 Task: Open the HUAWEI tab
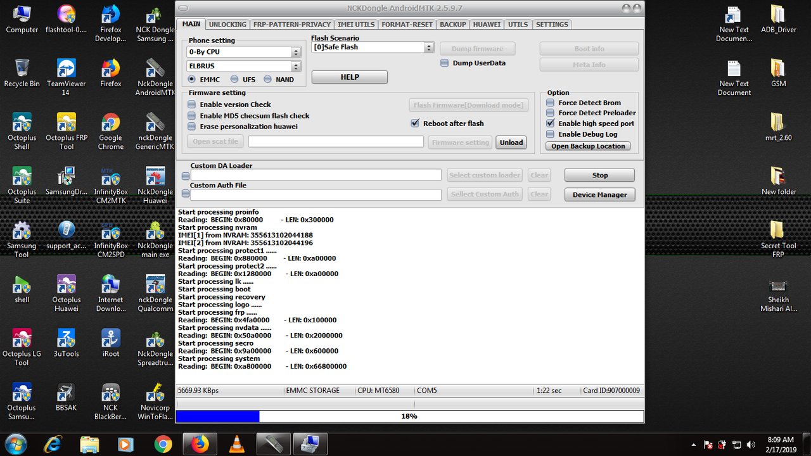[x=487, y=25]
